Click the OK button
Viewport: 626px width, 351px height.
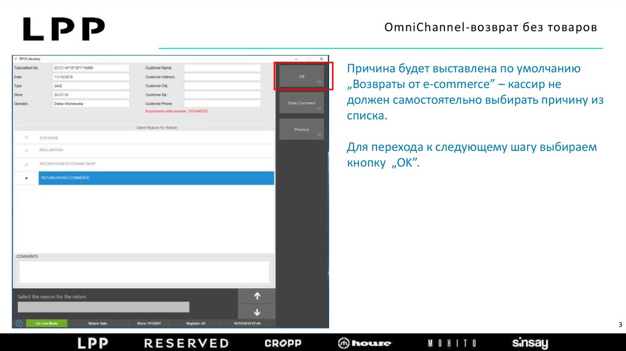(301, 76)
